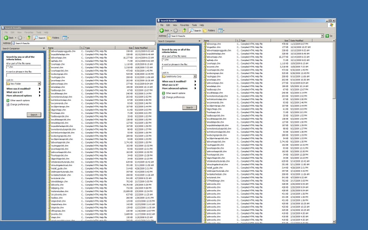Click the Search button in the right Search Companion
Image resolution: width=368 pixels, height=230 pixels.
pos(190,107)
